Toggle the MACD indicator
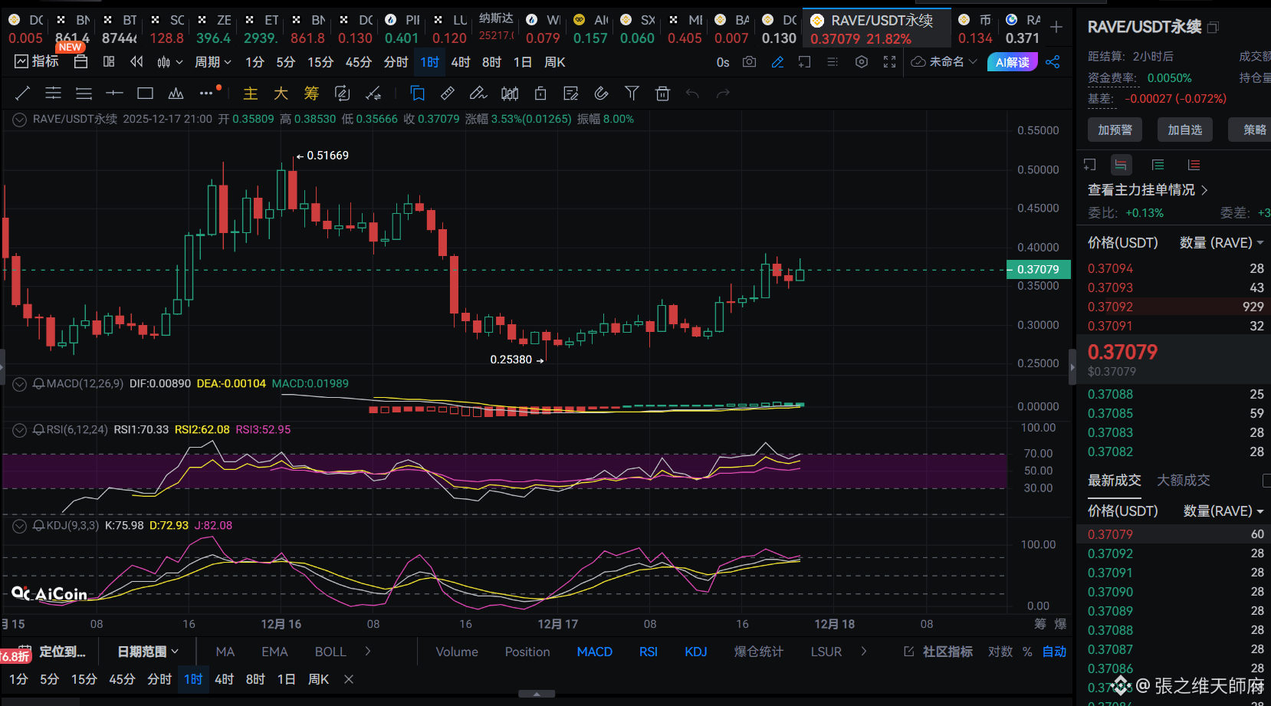The height and width of the screenshot is (706, 1271). click(594, 652)
